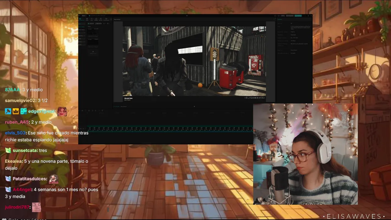Click the project title in editor title bar
Screen dimensions: 391x220
pyautogui.click(x=97, y=16)
